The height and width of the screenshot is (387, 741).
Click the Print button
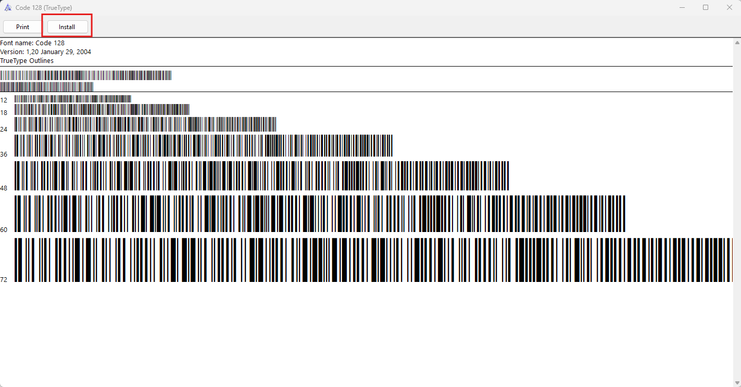[x=23, y=27]
